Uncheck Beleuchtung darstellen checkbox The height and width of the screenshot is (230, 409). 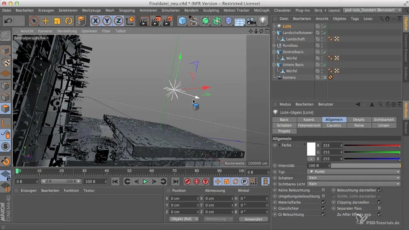[379, 190]
